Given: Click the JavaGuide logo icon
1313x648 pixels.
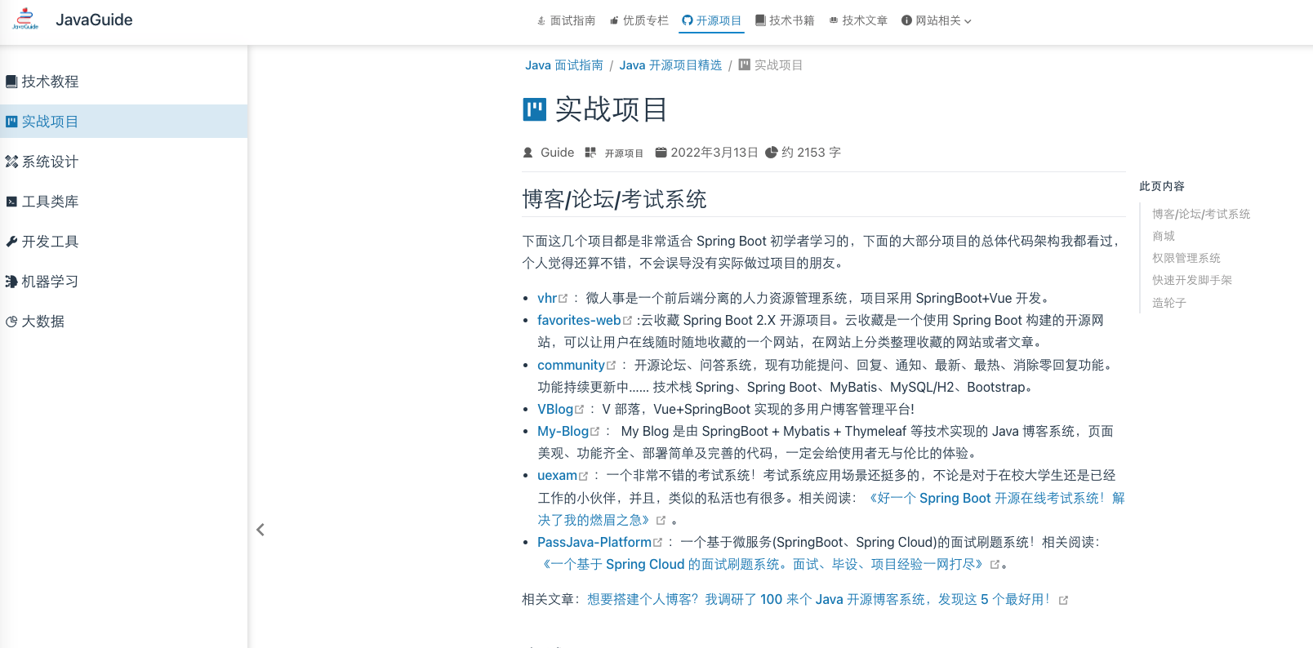Looking at the screenshot, I should [25, 20].
